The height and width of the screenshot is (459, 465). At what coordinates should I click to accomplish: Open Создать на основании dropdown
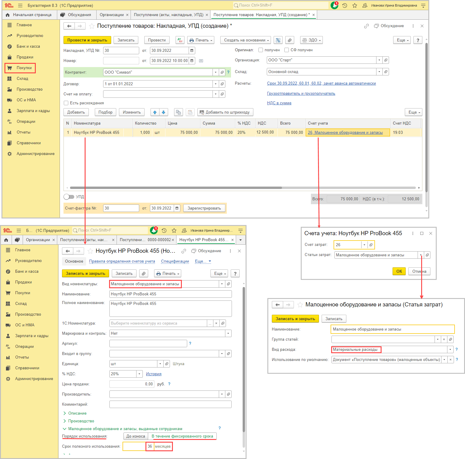[245, 40]
